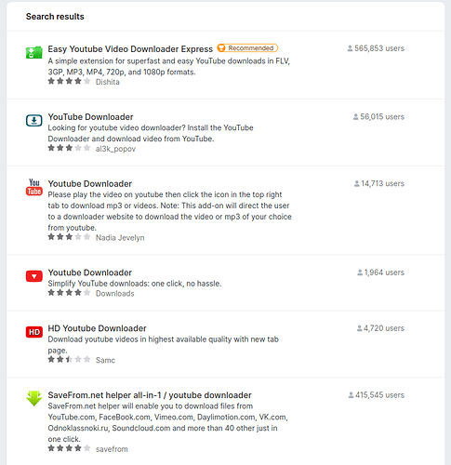Click the 14,713 users count

coord(383,183)
